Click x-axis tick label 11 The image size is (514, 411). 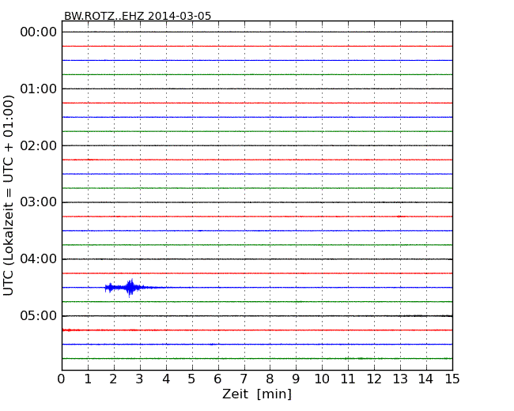click(x=348, y=379)
